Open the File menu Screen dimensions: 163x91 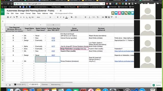[x=8, y=13]
